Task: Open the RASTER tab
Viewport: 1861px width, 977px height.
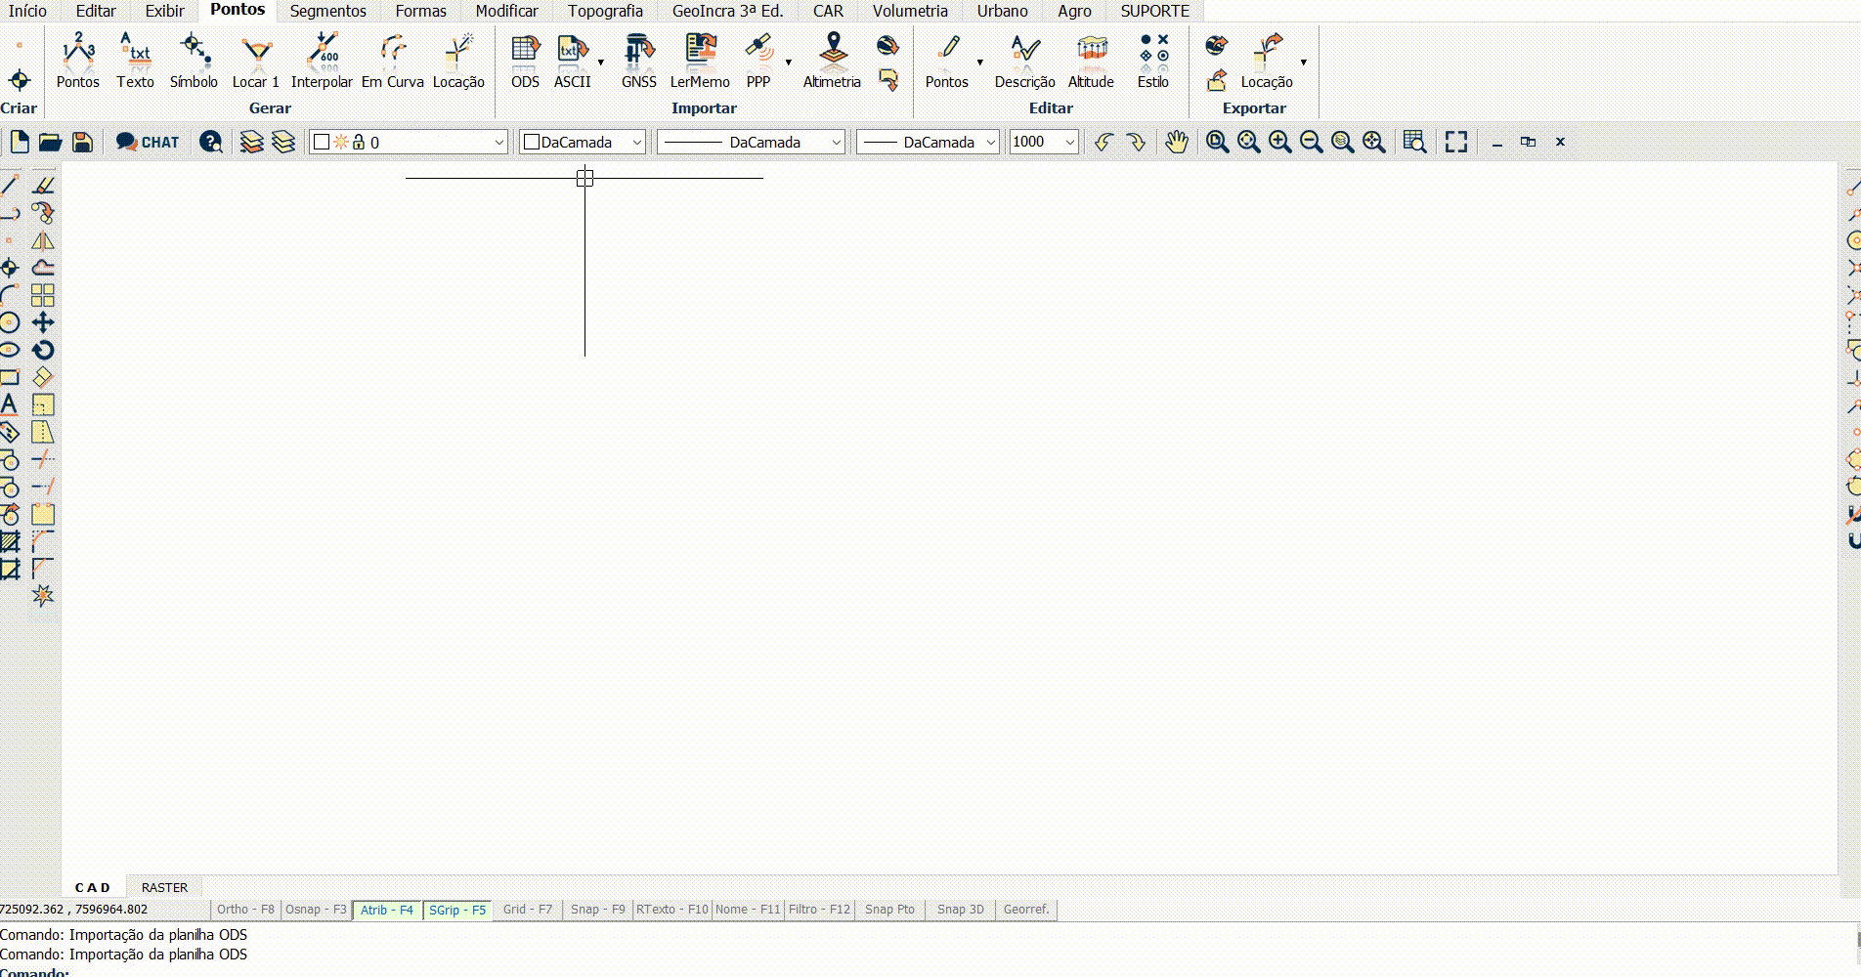Action: pyautogui.click(x=163, y=887)
